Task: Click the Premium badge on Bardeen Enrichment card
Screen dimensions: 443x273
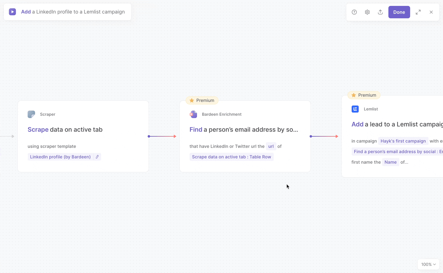Action: pos(202,101)
